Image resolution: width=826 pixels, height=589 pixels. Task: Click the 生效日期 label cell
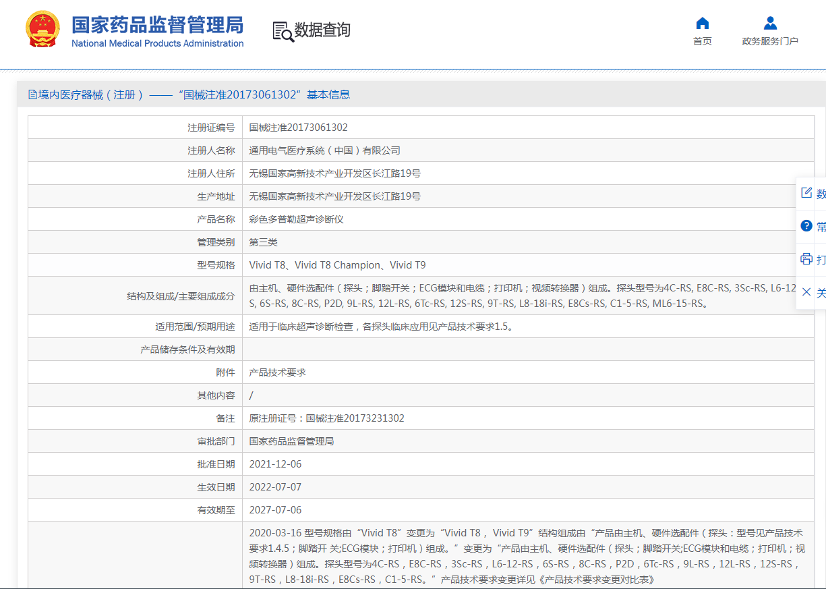135,487
